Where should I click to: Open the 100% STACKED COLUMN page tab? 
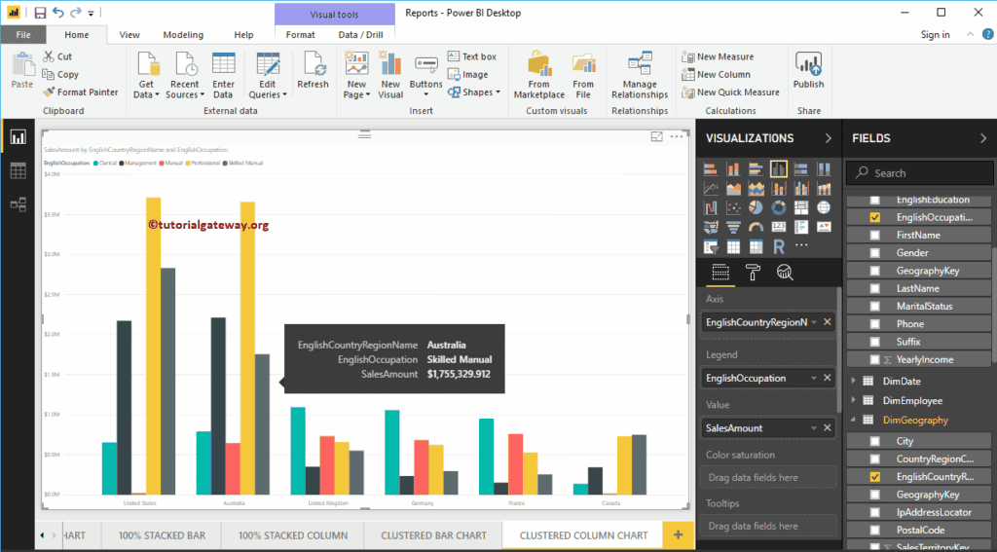pos(293,535)
